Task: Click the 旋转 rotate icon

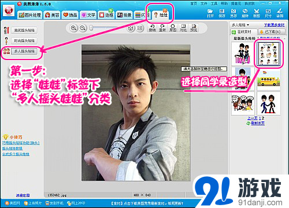Action: click(245, 13)
